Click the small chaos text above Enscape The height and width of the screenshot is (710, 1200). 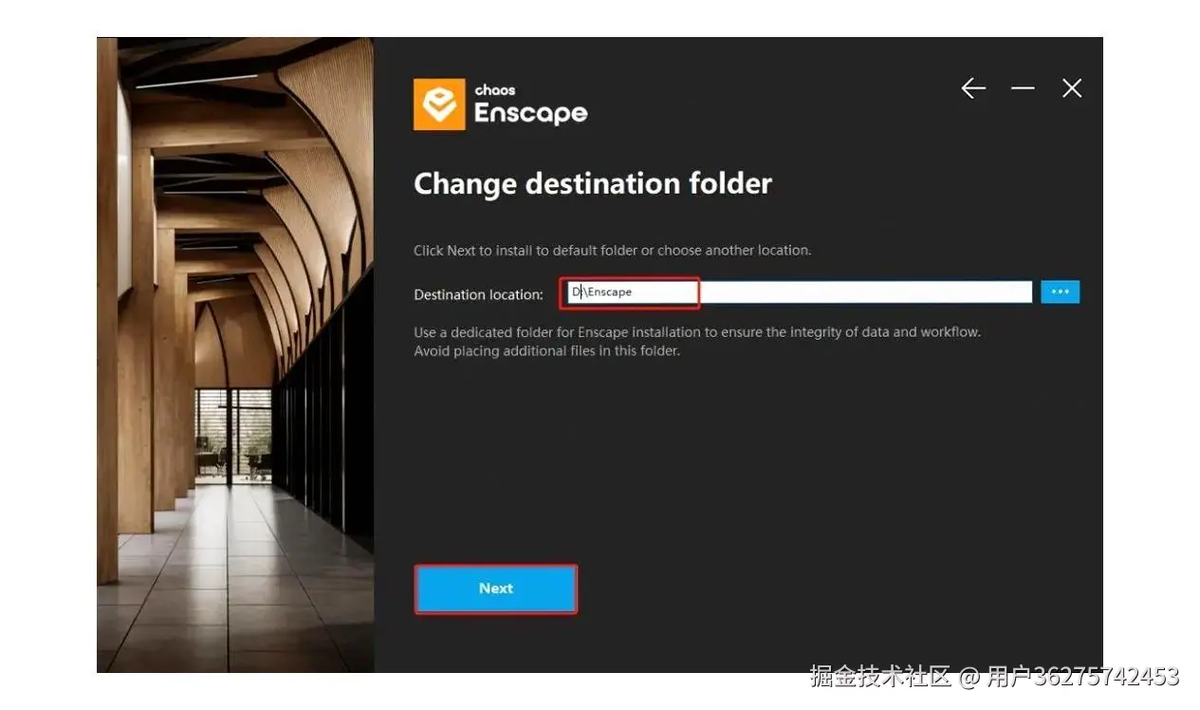click(495, 90)
